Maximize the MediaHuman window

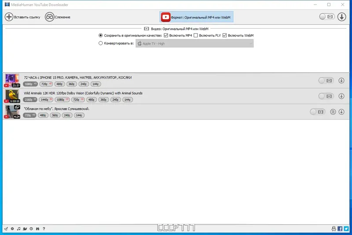[329, 4]
